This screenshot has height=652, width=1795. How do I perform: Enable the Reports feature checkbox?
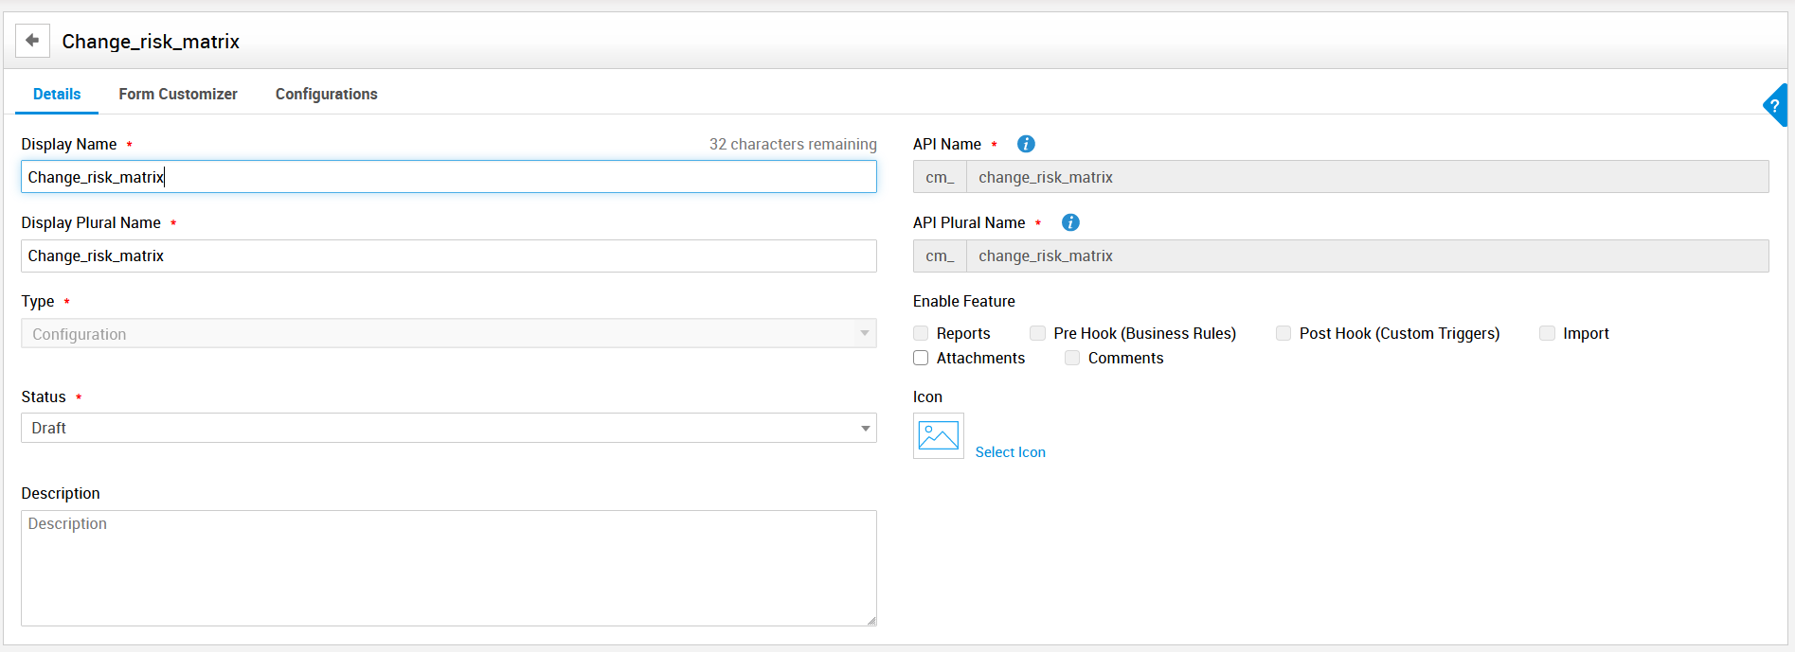click(921, 333)
